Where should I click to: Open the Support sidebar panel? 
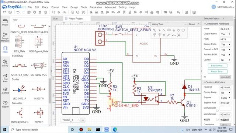click(x=5, y=104)
